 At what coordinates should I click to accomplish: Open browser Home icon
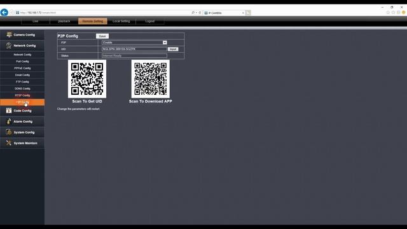[x=389, y=13]
